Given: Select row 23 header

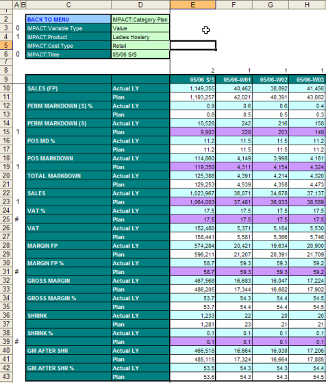Looking at the screenshot, I should 6,201.
